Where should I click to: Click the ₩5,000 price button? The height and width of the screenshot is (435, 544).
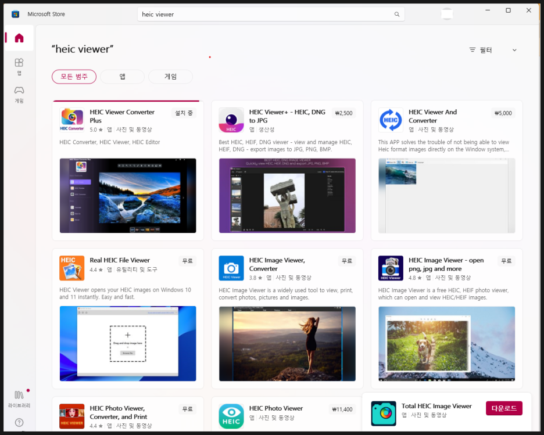pos(503,113)
